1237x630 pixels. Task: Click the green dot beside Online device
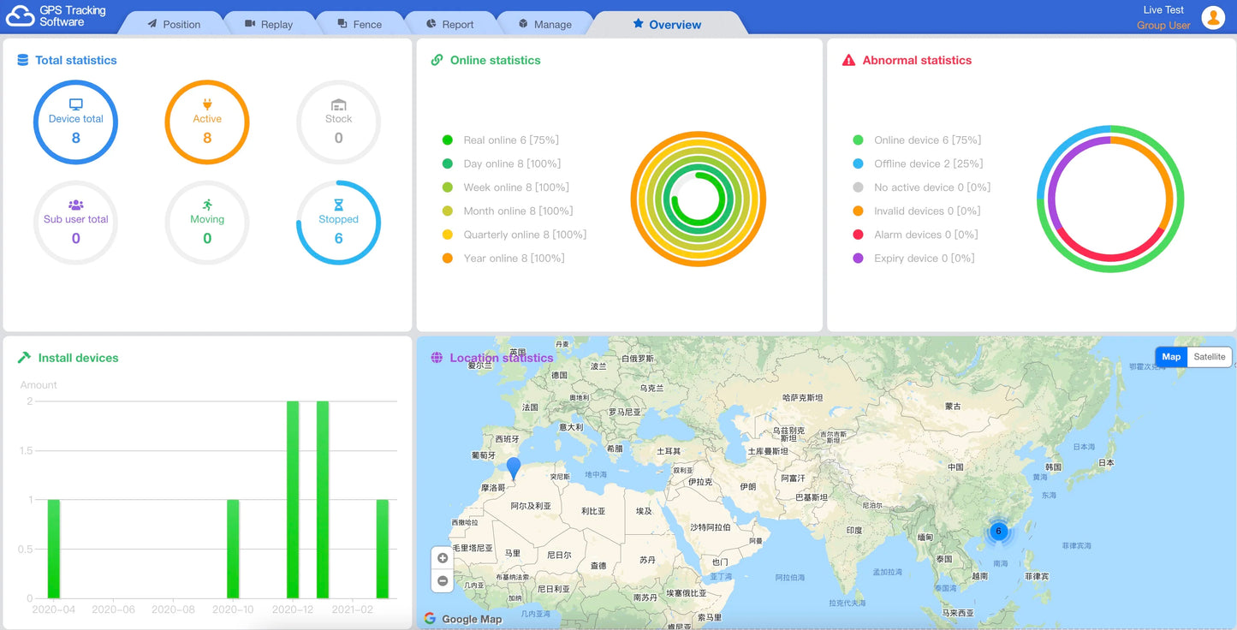(x=859, y=140)
